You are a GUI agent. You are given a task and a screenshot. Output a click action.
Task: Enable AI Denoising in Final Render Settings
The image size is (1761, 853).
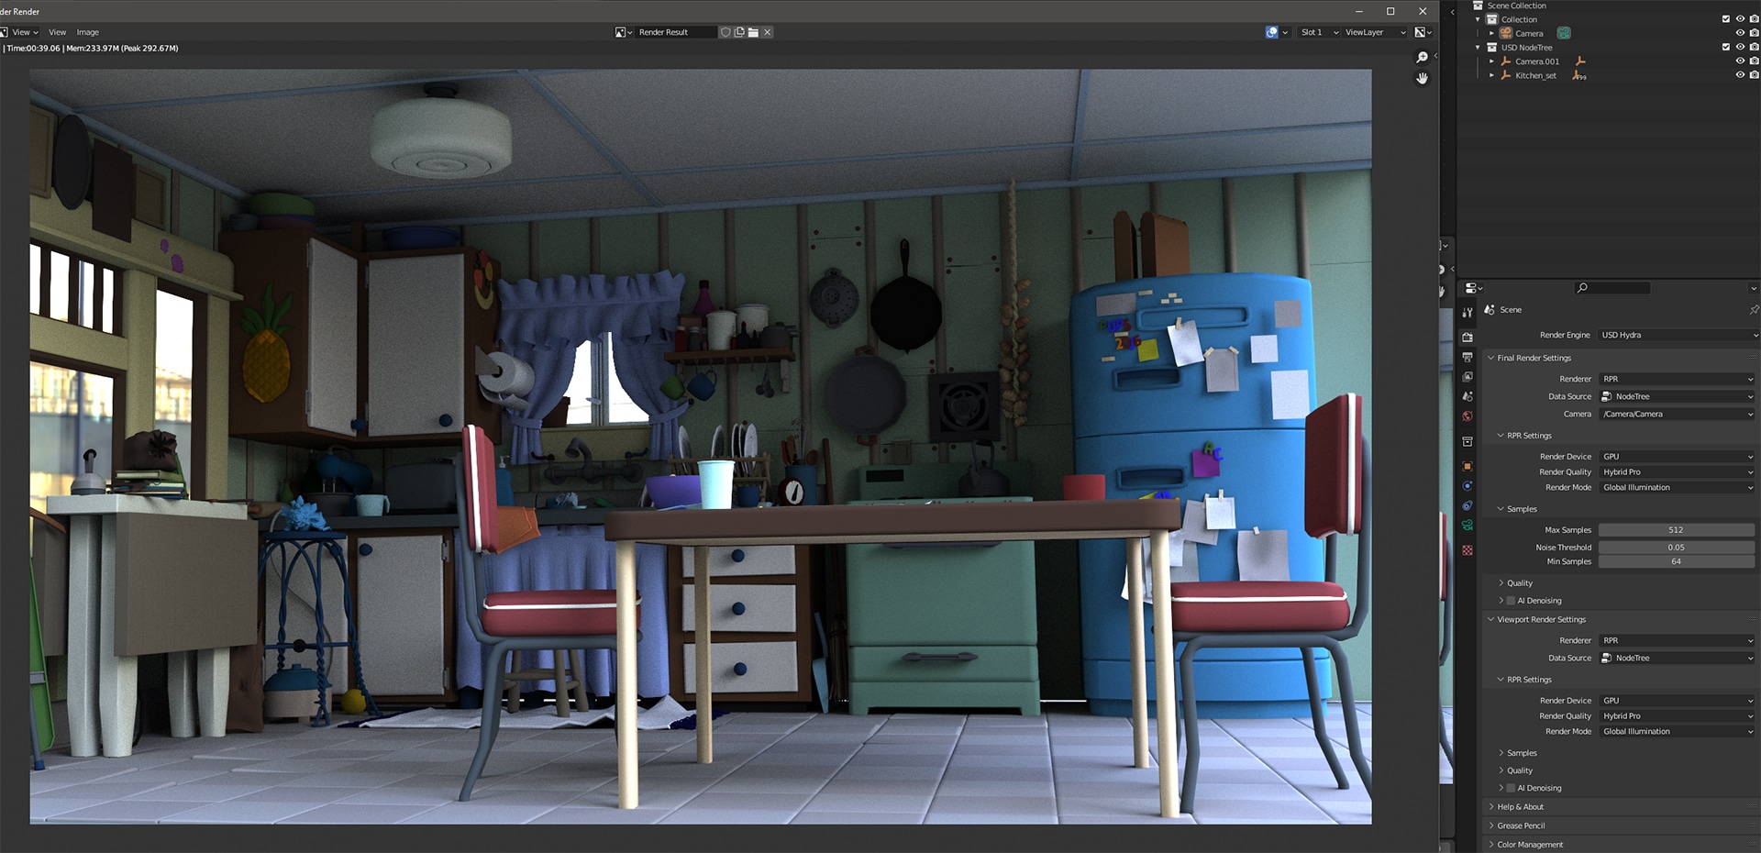[x=1511, y=601]
